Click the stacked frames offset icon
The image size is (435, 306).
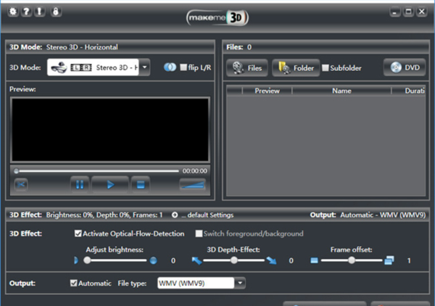click(x=389, y=260)
